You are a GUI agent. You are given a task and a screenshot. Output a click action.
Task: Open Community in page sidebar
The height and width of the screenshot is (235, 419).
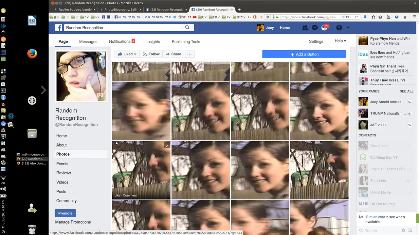tap(66, 201)
